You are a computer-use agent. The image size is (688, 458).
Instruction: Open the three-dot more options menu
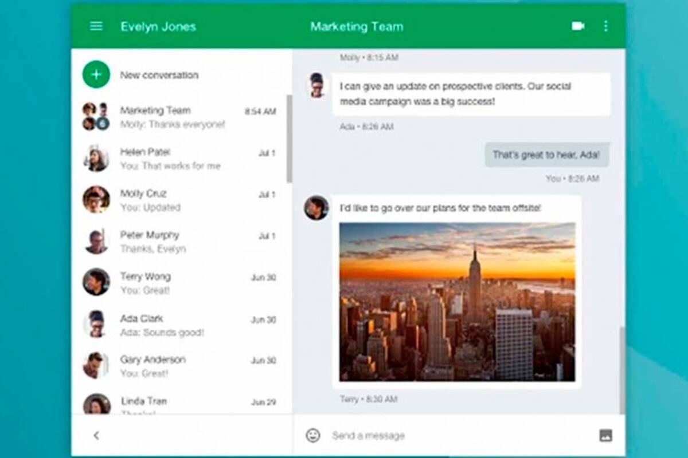[606, 26]
